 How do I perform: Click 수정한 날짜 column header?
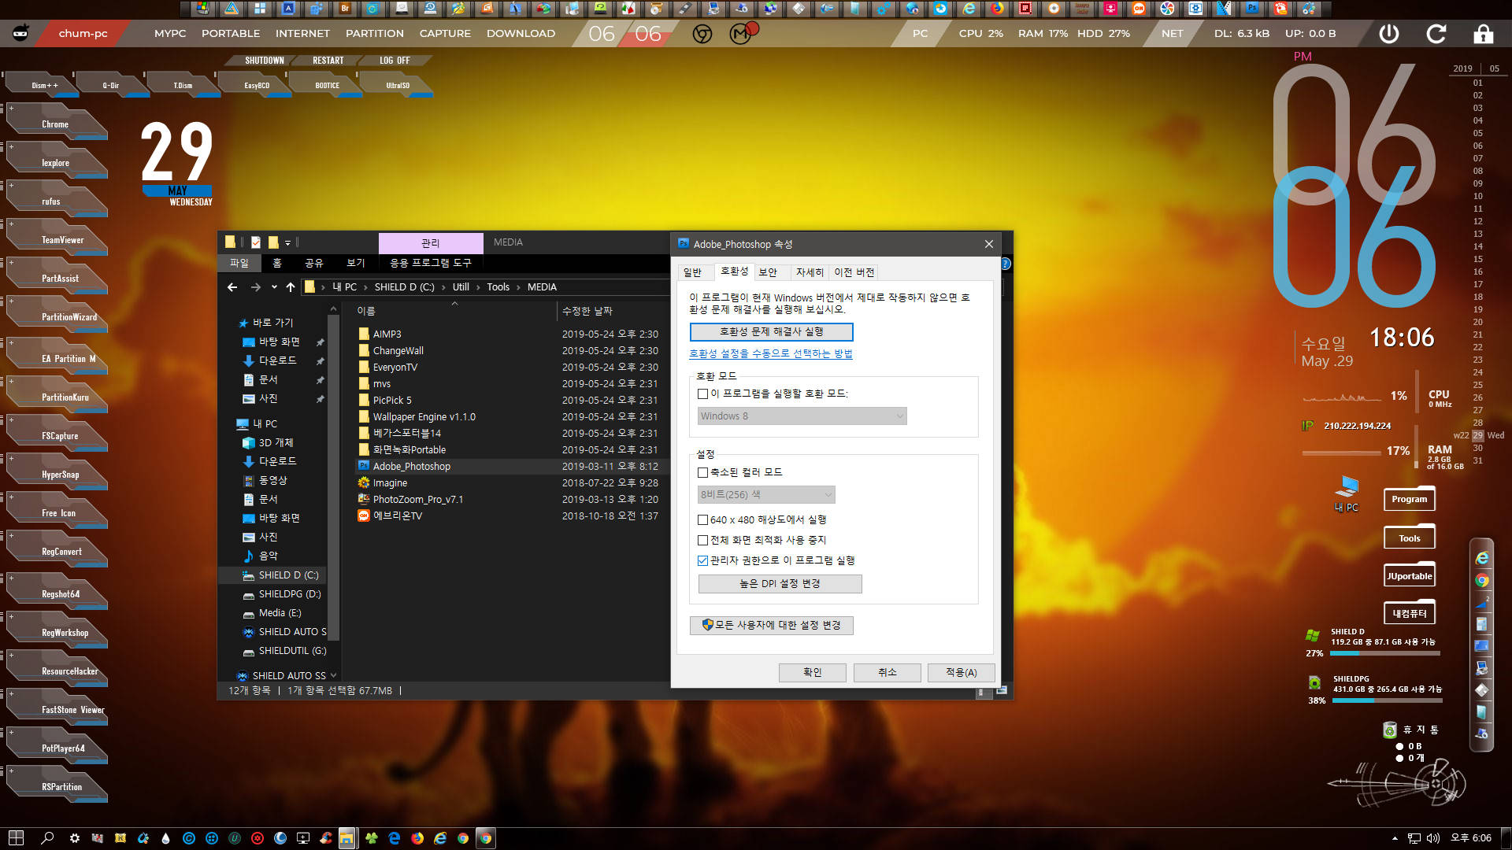coord(587,312)
